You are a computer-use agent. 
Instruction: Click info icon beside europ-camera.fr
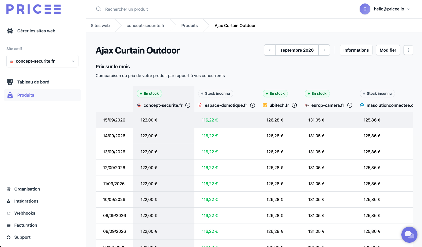(x=350, y=105)
